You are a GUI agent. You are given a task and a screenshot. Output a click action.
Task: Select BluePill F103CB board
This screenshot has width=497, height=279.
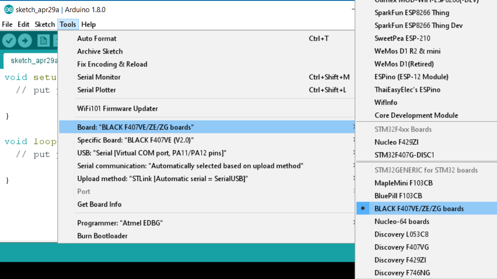click(x=427, y=196)
